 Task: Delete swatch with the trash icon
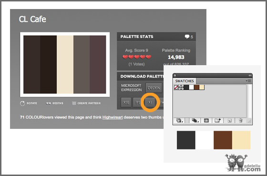point(241,120)
